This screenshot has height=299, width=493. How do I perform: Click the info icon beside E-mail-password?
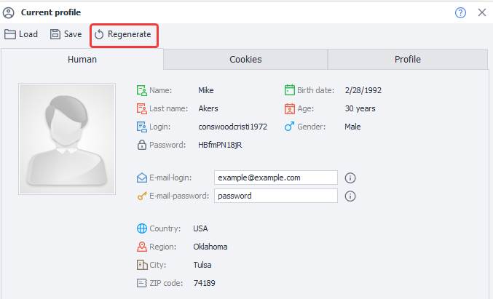click(x=350, y=196)
